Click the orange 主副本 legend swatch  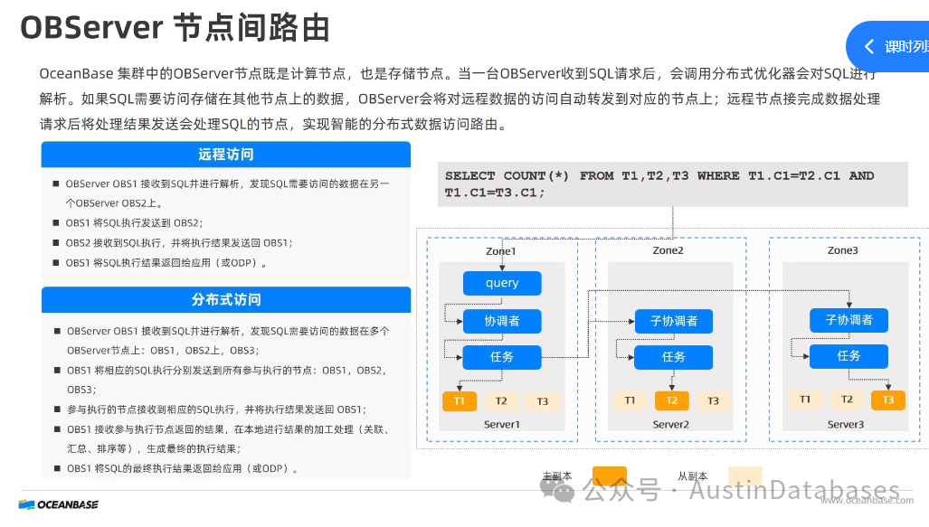point(610,476)
